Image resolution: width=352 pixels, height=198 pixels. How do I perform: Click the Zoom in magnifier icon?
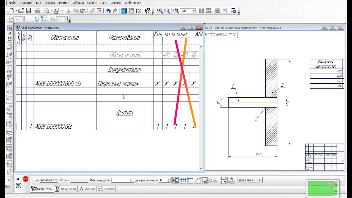(160, 11)
